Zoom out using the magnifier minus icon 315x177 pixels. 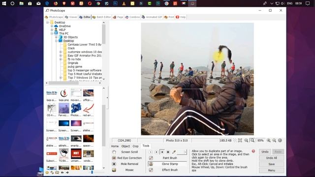click(x=274, y=141)
